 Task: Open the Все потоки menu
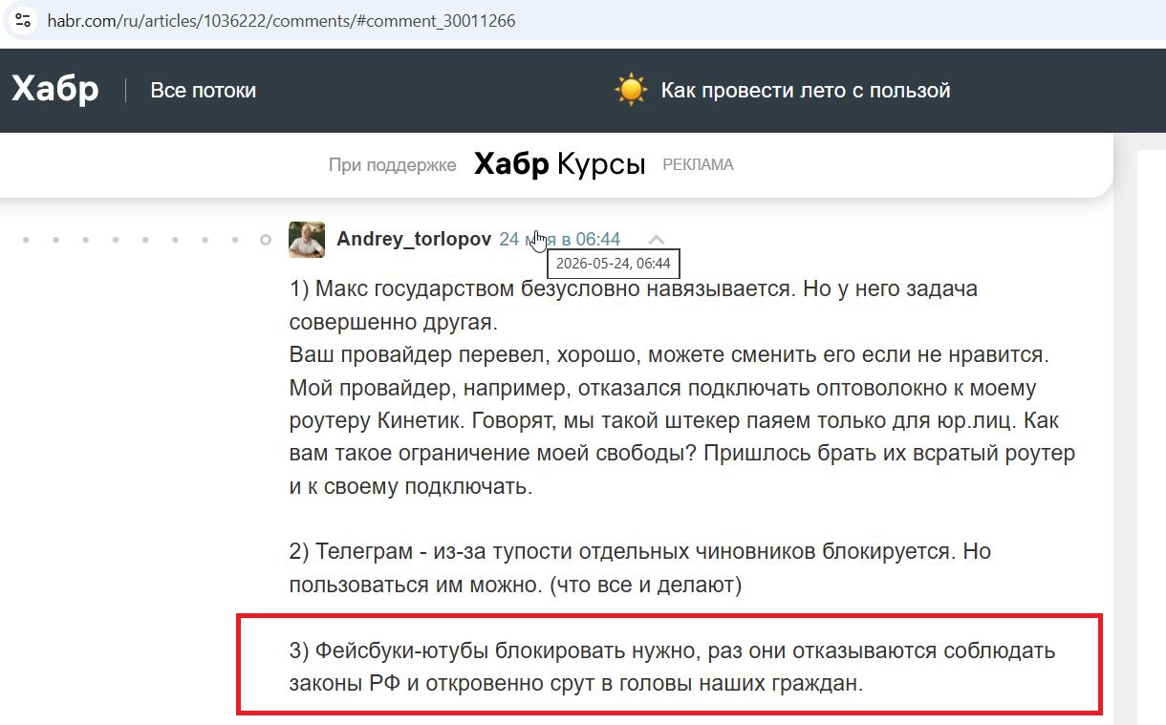204,91
